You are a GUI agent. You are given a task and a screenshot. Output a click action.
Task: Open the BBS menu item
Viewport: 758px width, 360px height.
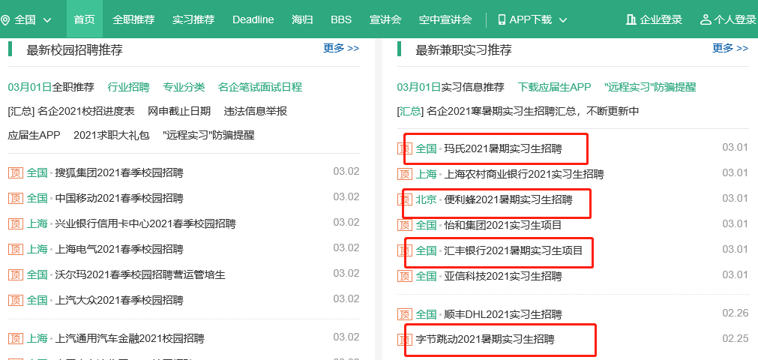[341, 19]
